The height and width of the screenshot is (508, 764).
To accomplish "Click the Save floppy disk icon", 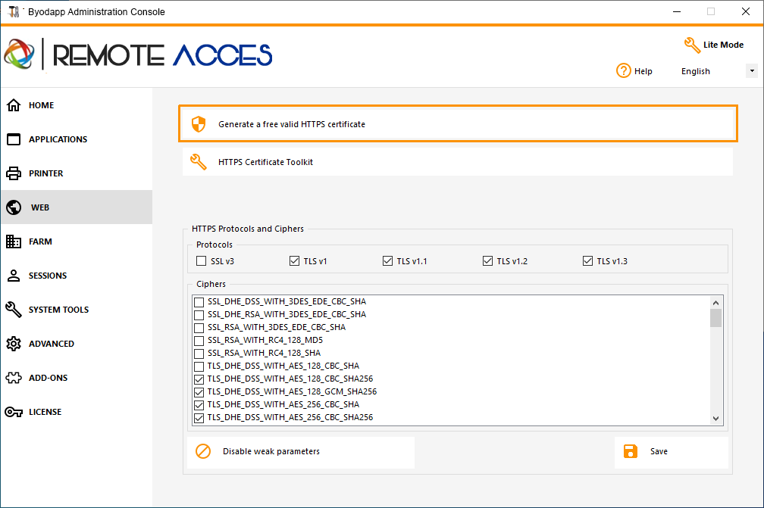I will click(631, 451).
